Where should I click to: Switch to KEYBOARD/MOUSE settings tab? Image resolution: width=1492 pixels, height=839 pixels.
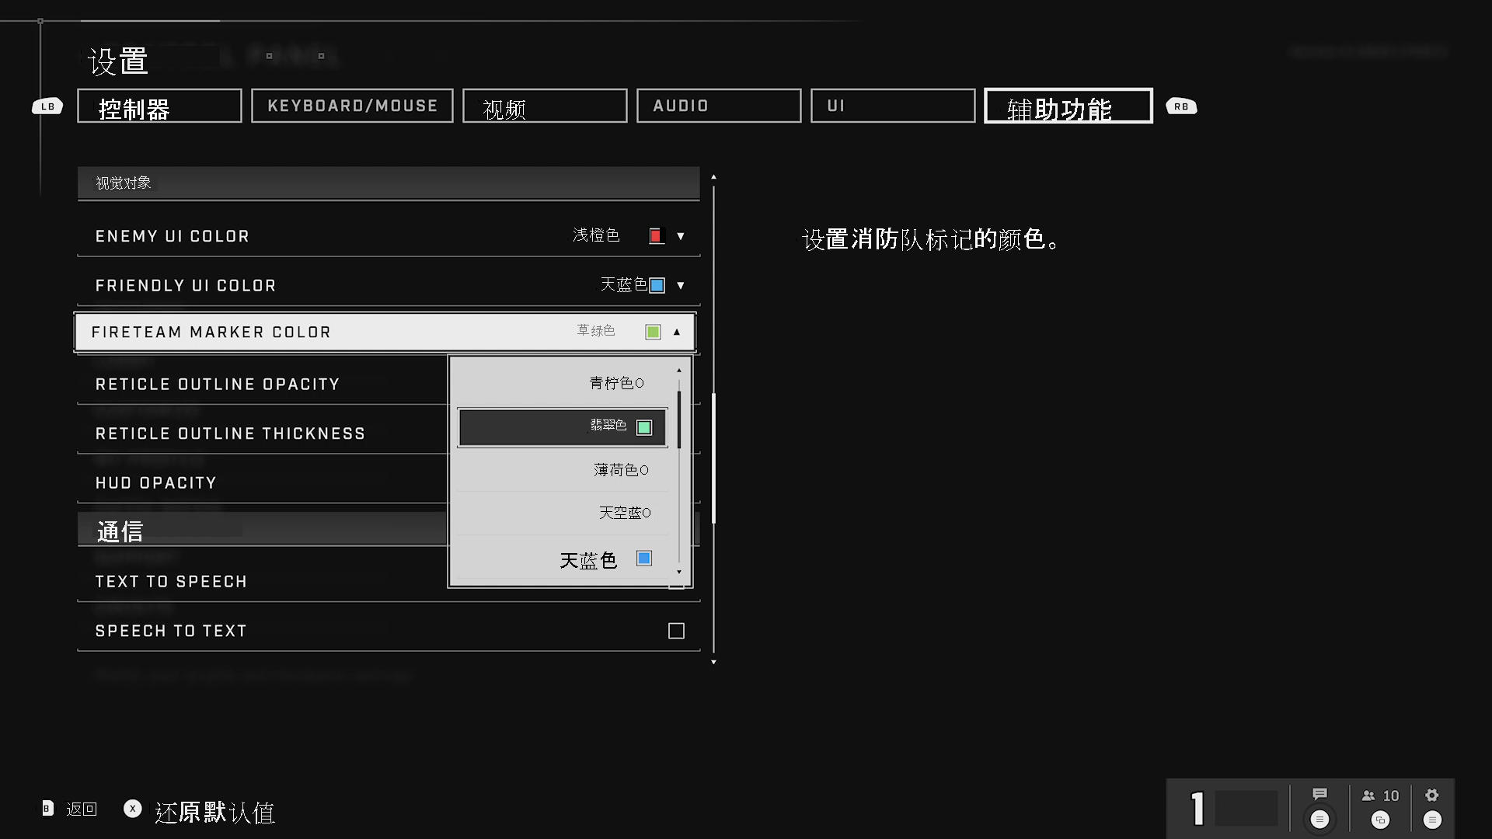tap(351, 106)
